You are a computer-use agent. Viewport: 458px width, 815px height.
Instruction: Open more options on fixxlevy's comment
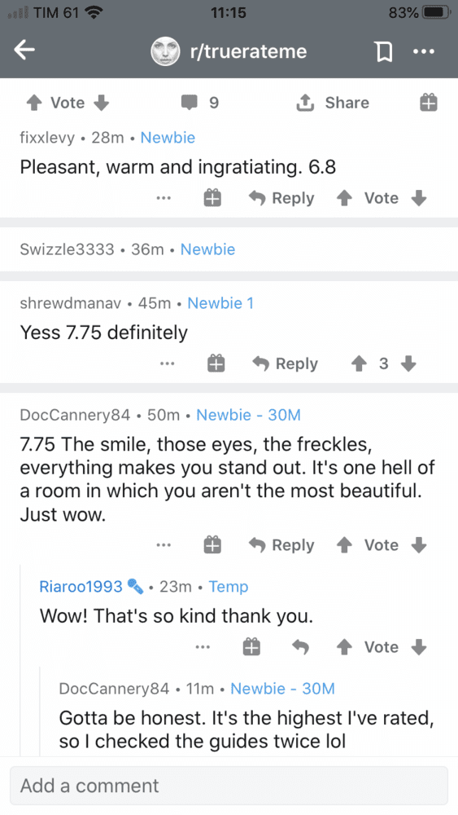(x=164, y=198)
